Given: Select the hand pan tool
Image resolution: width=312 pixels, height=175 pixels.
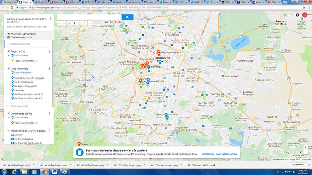Looking at the screenshot, I should tap(69, 23).
